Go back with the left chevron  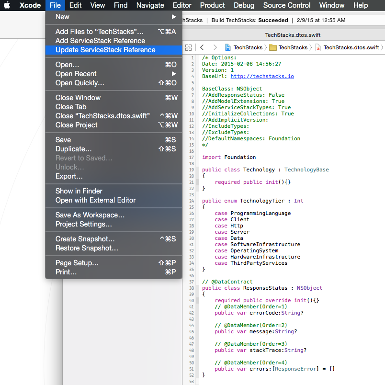tap(202, 47)
